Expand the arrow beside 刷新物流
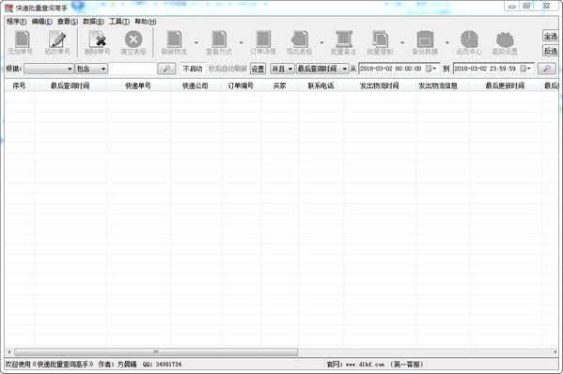This screenshot has height=374, width=563. (x=196, y=42)
